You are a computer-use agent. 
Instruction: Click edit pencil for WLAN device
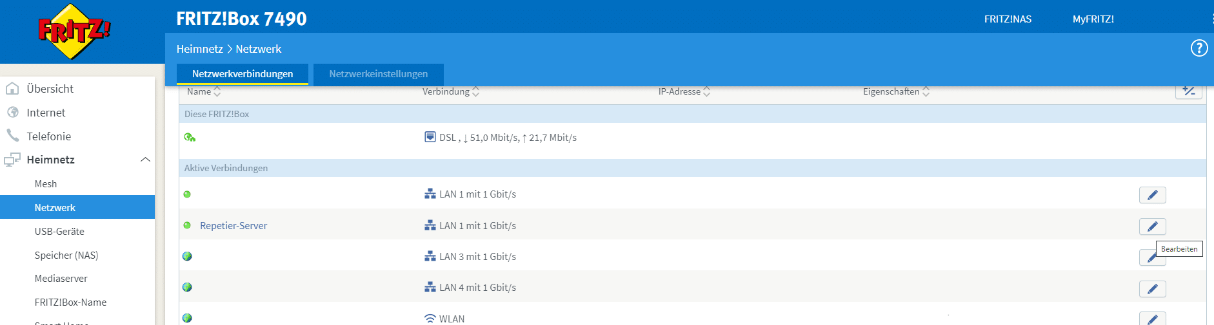(1152, 319)
